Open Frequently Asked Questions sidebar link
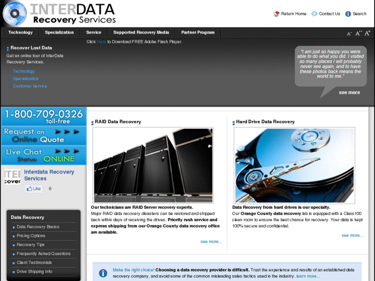 tap(43, 254)
